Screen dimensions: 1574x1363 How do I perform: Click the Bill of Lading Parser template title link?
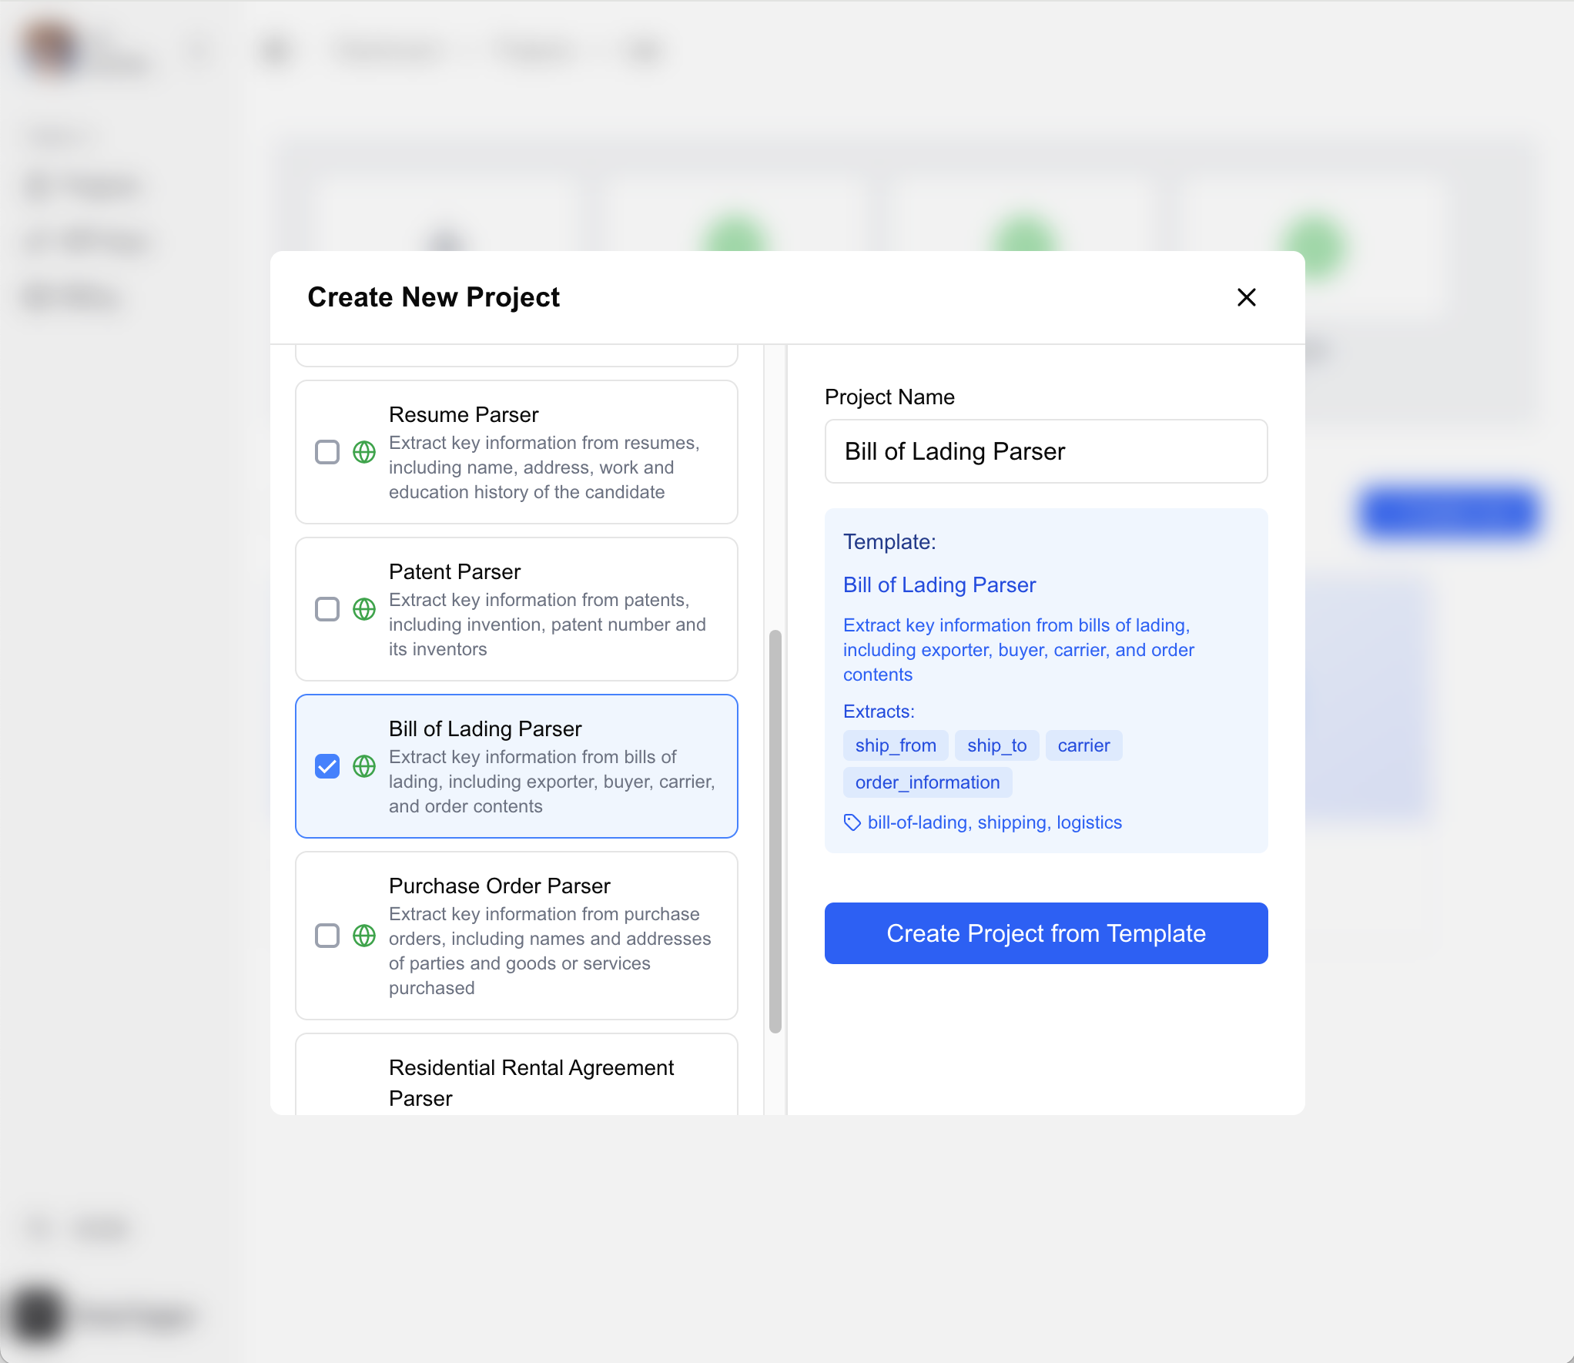click(x=939, y=585)
